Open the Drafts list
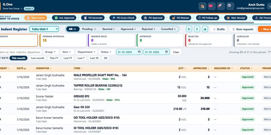Viewport: 271px width, 135px height. (218, 29)
